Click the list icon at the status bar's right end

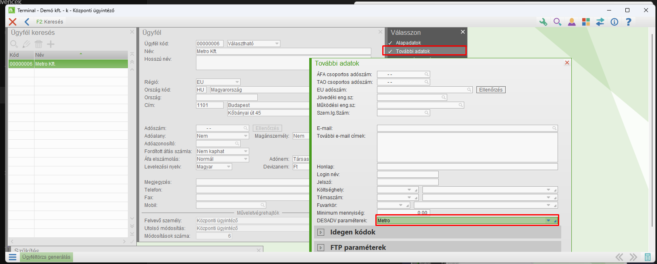click(x=648, y=257)
